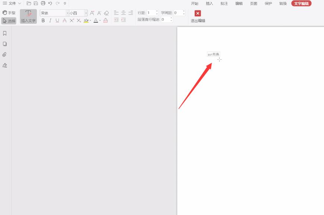The height and width of the screenshot is (215, 324).
Task: Click the eraser clear formatting icon
Action: coord(107,13)
